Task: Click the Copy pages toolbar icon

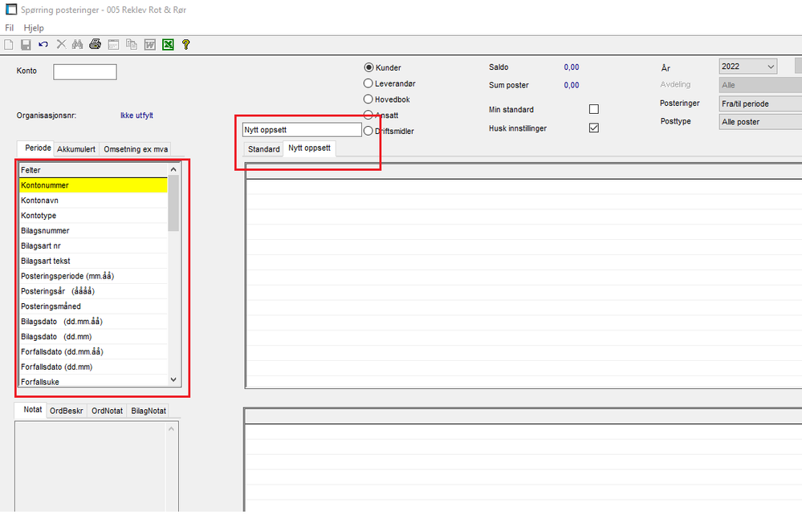Action: [132, 44]
